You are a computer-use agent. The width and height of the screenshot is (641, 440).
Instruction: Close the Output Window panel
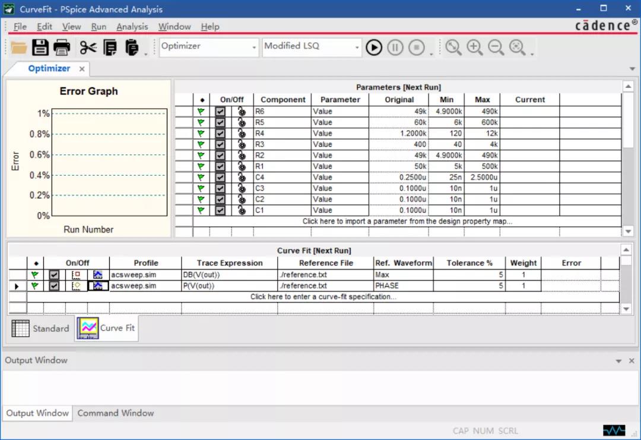[631, 360]
